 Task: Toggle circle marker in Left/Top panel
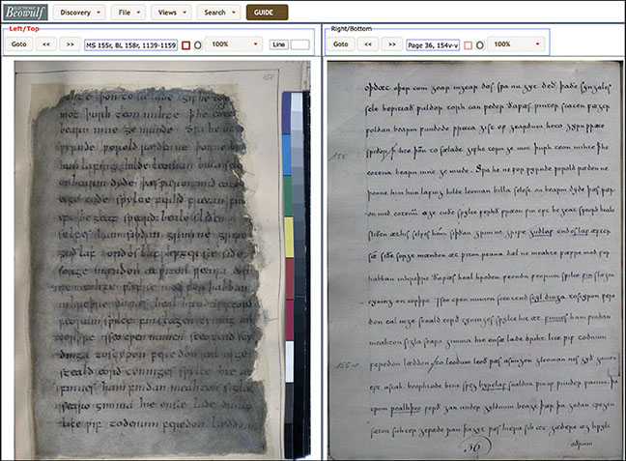pyautogui.click(x=198, y=45)
